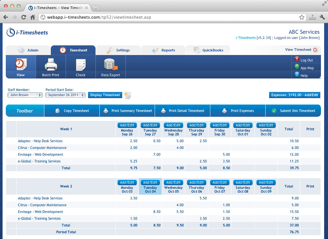Viewport: 328px width, 239px height.
Task: Add/Edit Saturday Oct 01 entries
Action: click(243, 125)
